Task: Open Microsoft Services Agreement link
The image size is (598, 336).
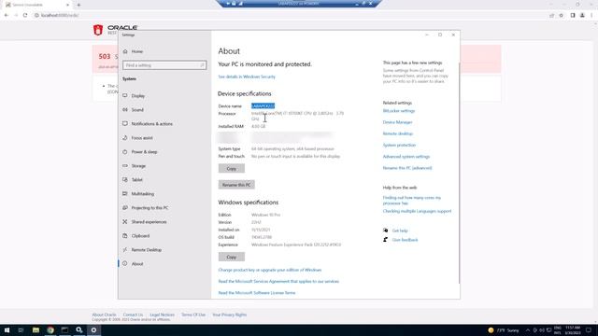Action: tap(278, 281)
